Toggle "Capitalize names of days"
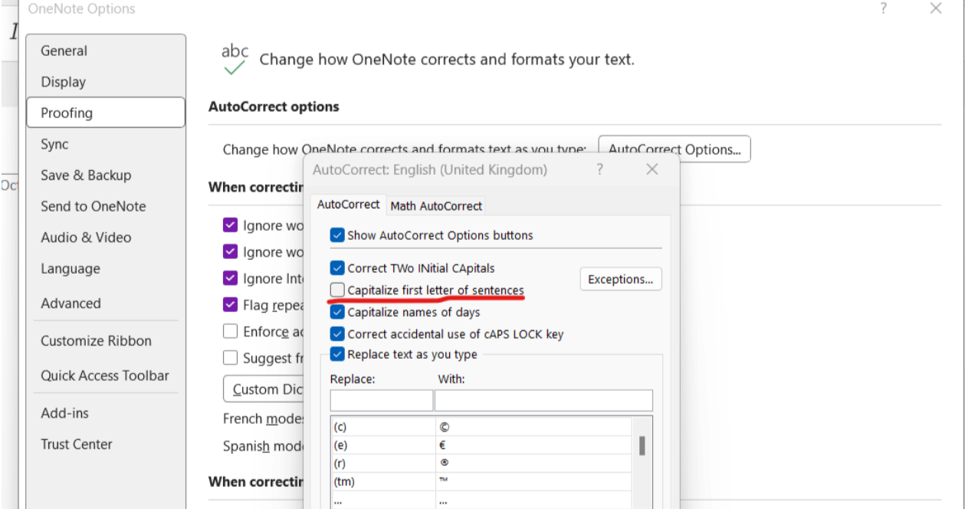Viewport: 965px width, 509px height. (x=336, y=312)
